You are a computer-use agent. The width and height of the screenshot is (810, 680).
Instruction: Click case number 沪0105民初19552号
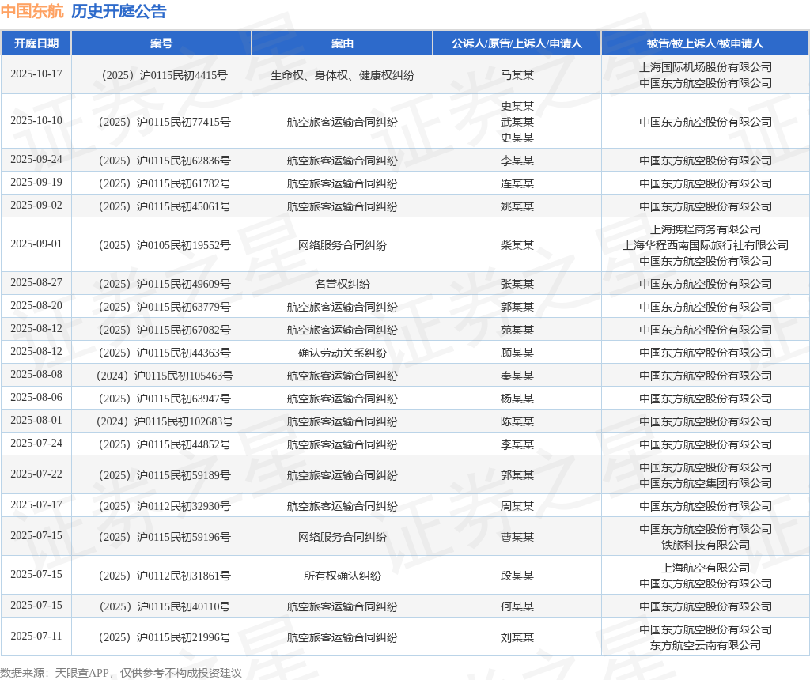[165, 245]
